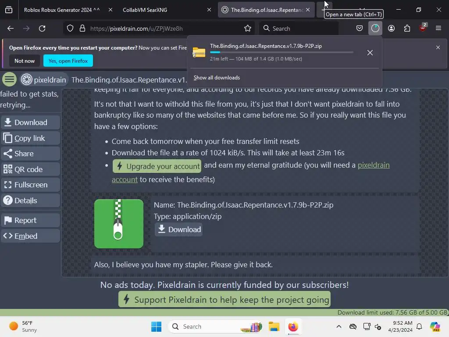View site security padlock info
449x337 pixels.
[82, 29]
